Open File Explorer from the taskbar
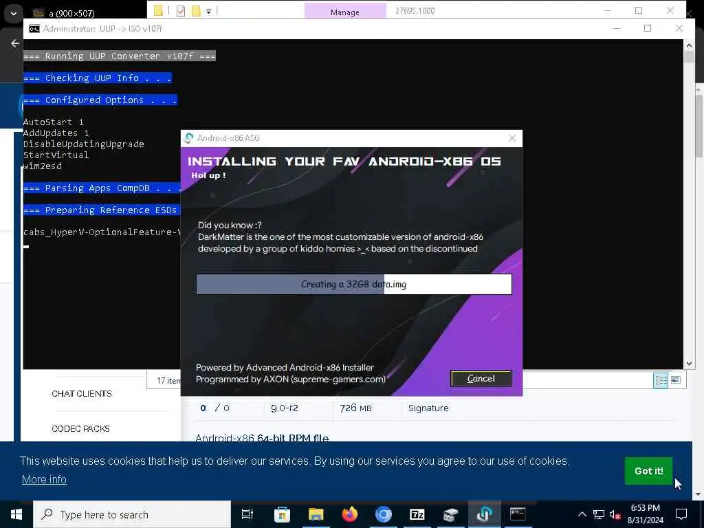 [316, 514]
